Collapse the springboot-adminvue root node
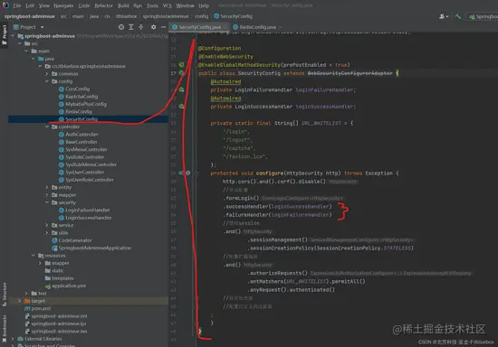Screen dimensions: 498x347 [13, 36]
